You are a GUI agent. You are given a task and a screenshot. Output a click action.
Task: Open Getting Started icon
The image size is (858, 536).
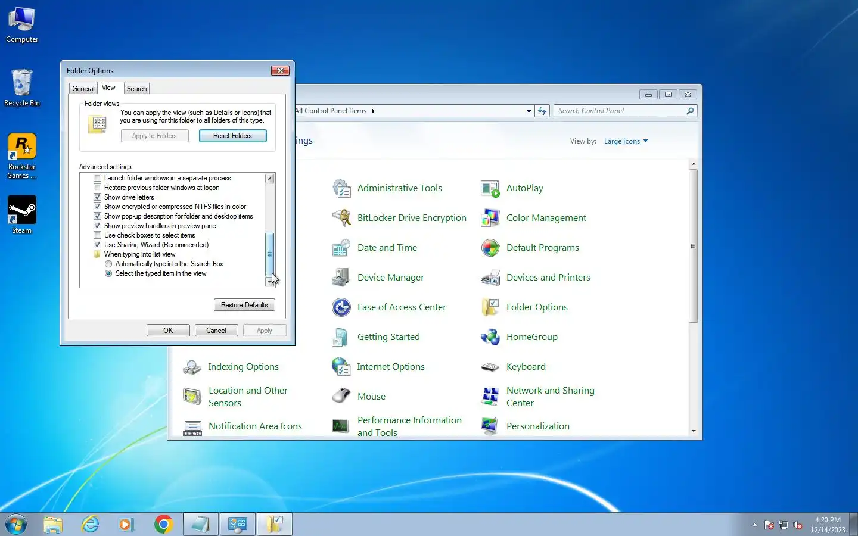[x=341, y=337]
